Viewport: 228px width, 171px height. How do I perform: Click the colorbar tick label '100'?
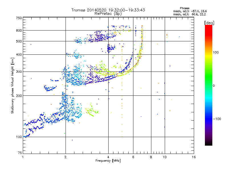[x=216, y=52]
